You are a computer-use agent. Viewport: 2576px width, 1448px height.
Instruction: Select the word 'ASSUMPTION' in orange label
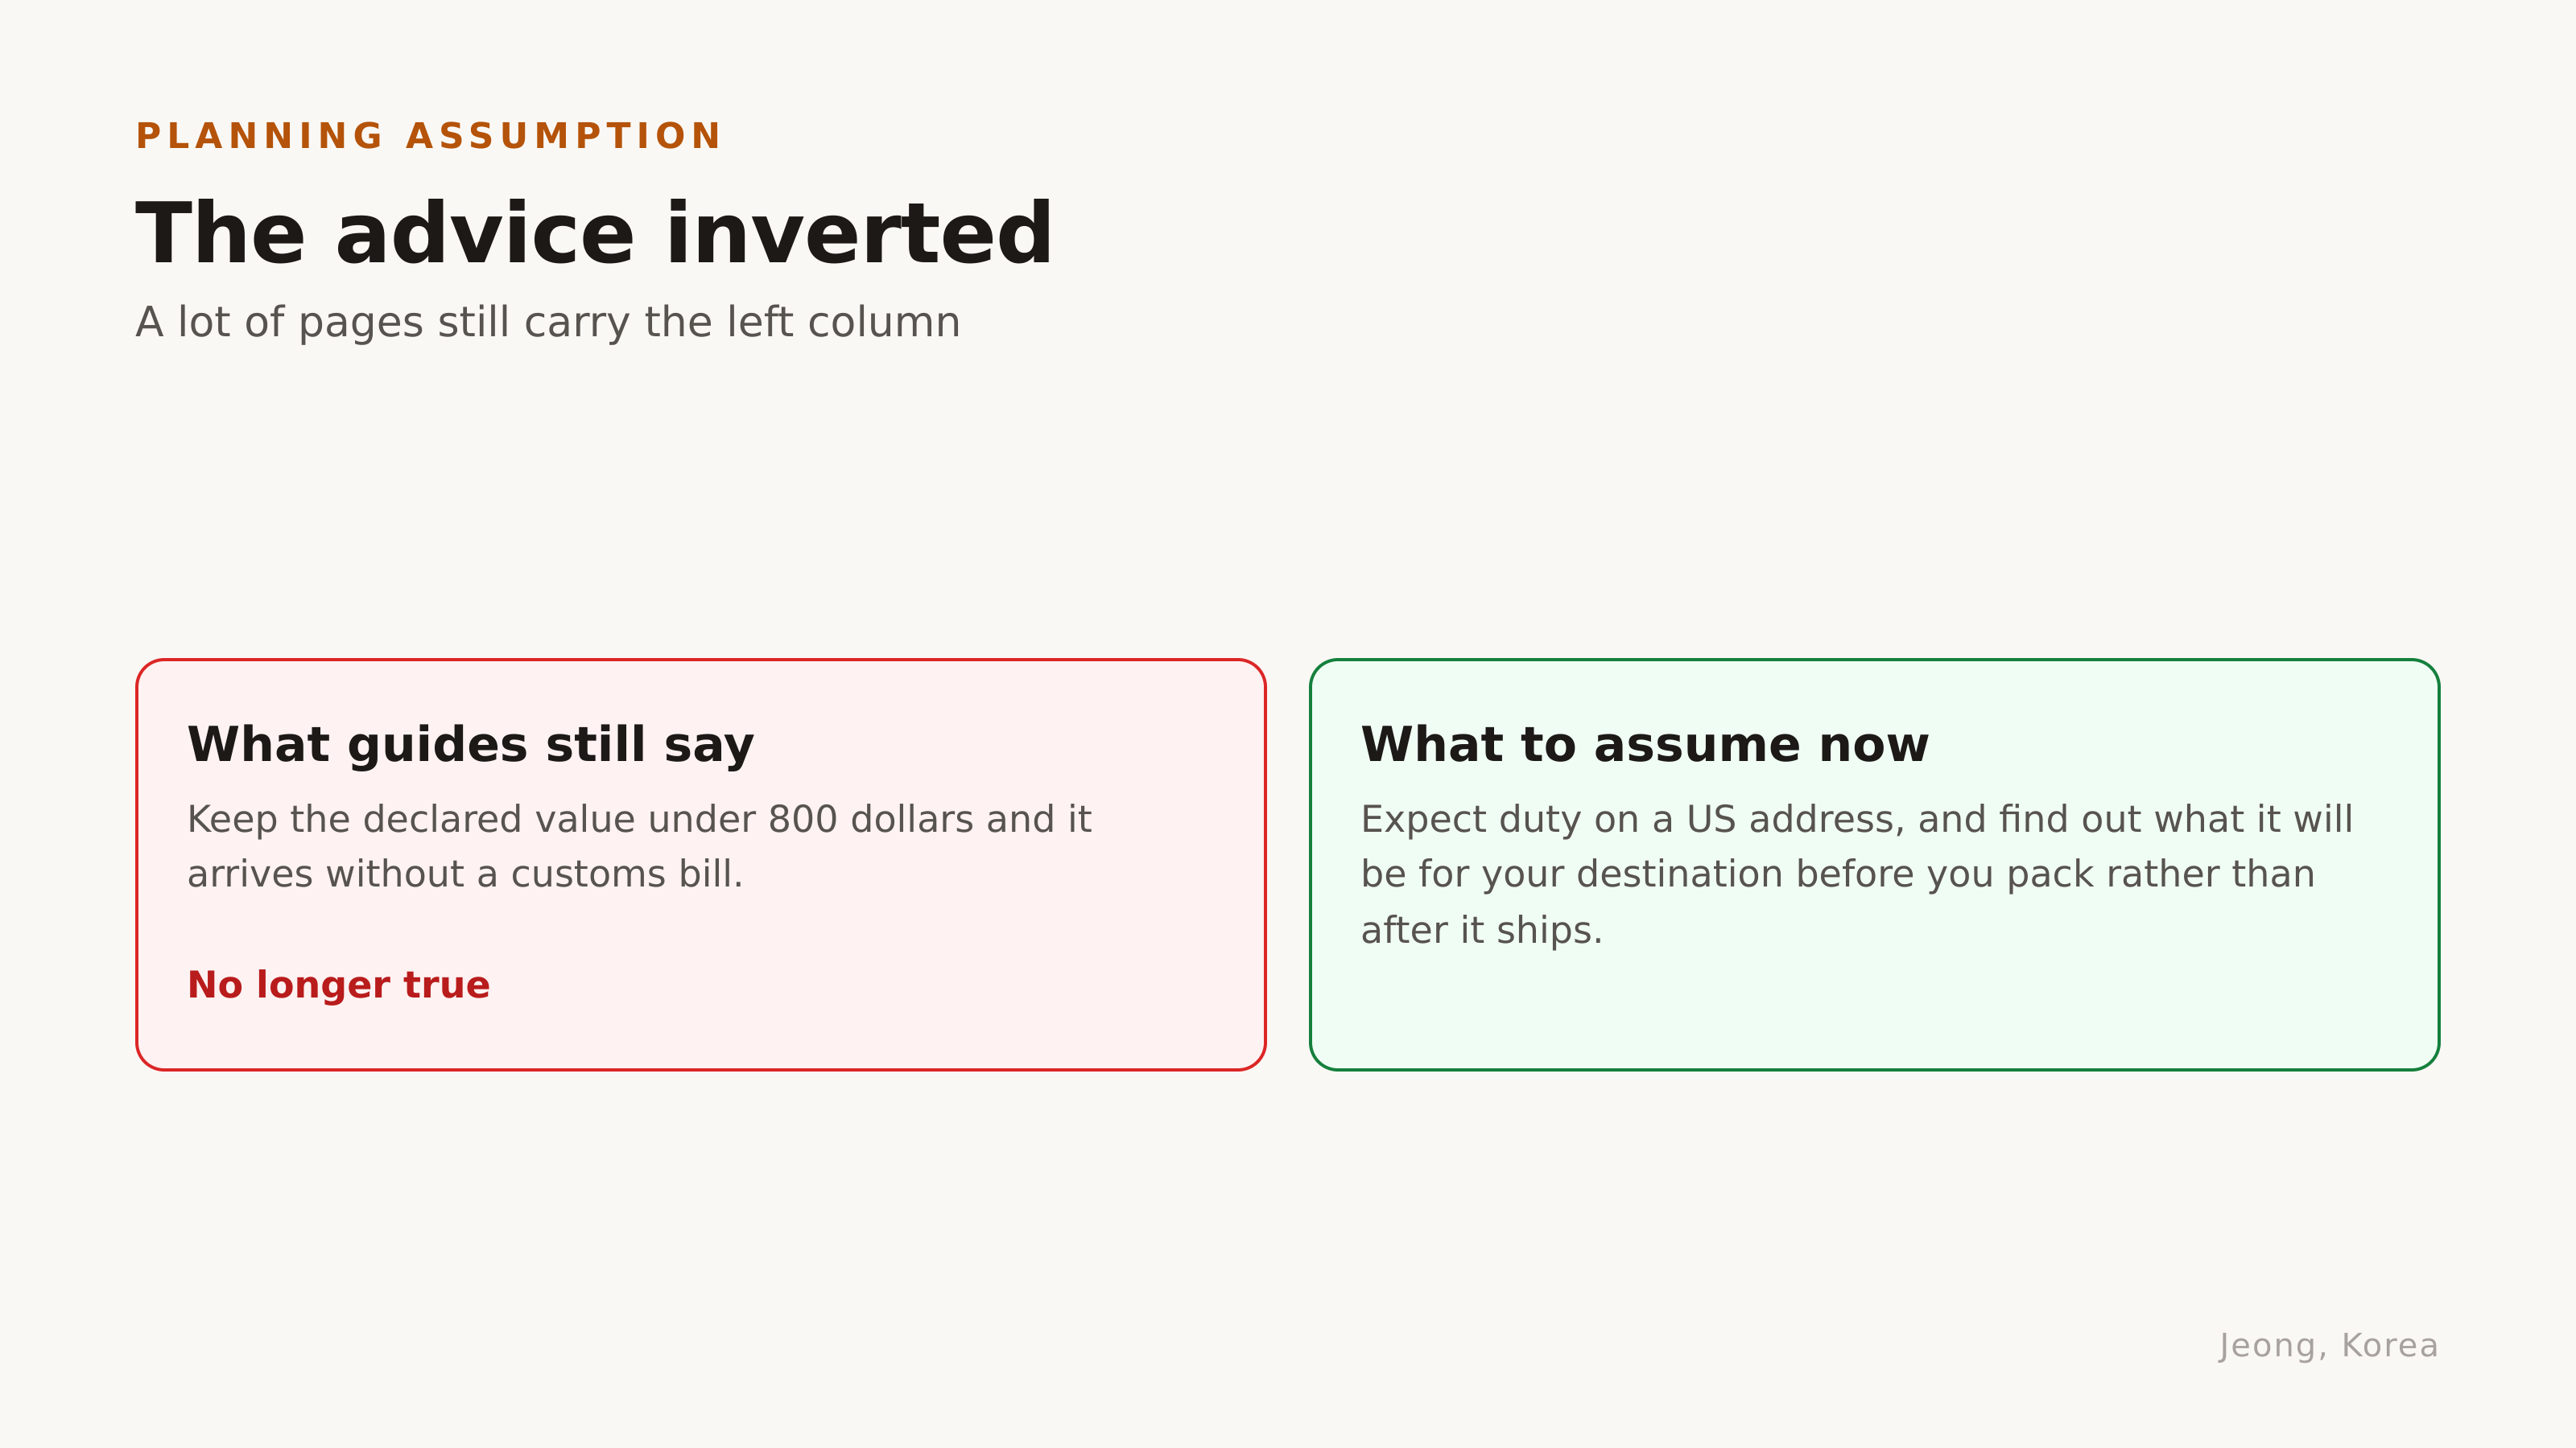(564, 136)
